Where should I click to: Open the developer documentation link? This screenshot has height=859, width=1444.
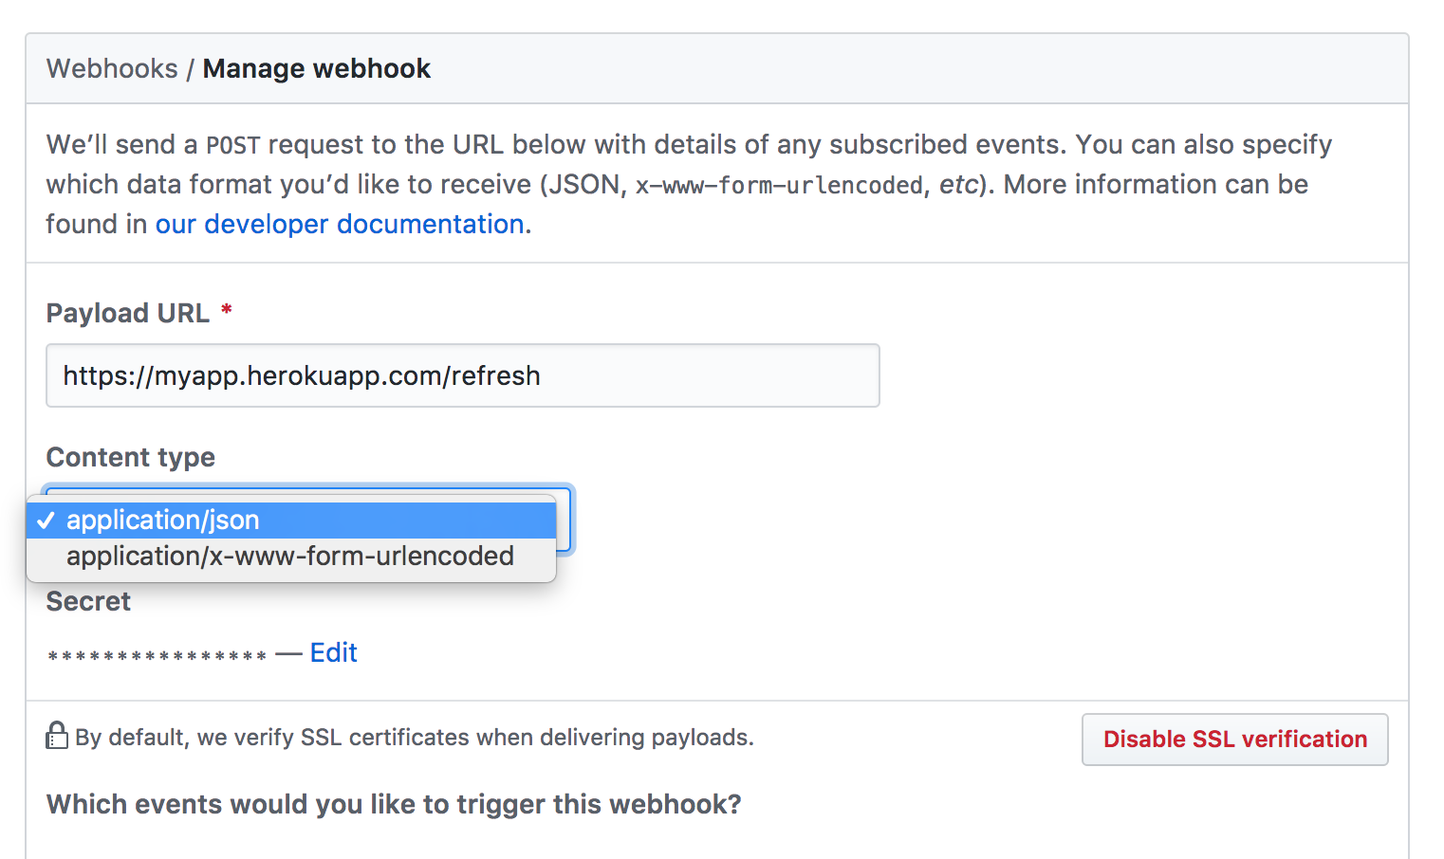point(340,225)
